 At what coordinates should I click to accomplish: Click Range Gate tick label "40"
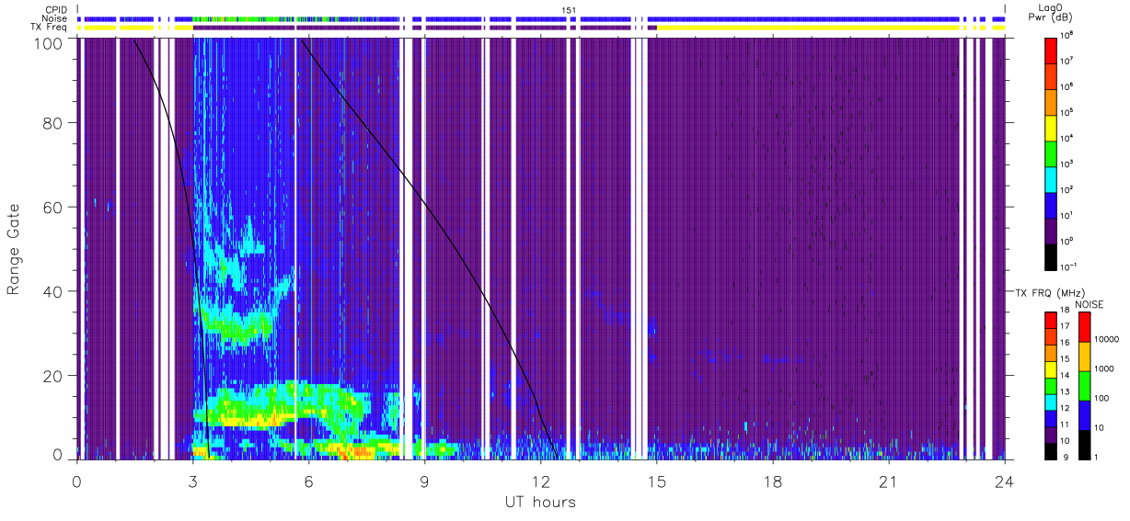tap(53, 291)
